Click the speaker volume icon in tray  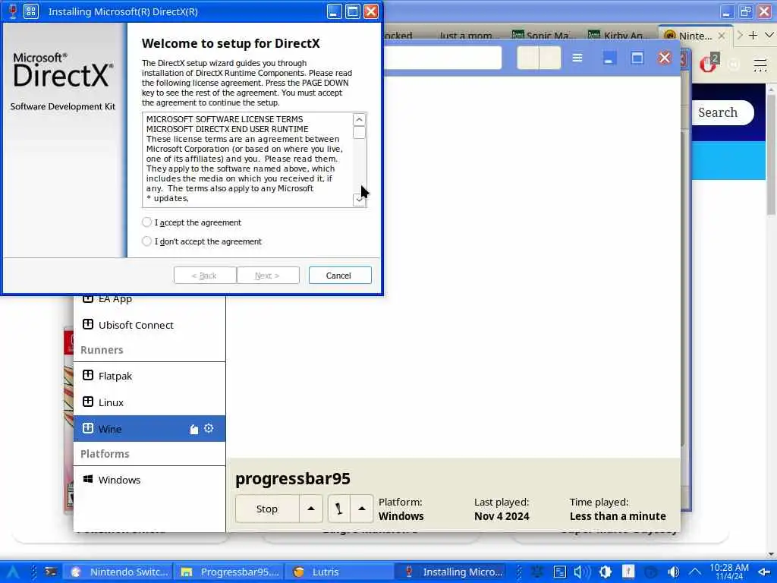582,572
